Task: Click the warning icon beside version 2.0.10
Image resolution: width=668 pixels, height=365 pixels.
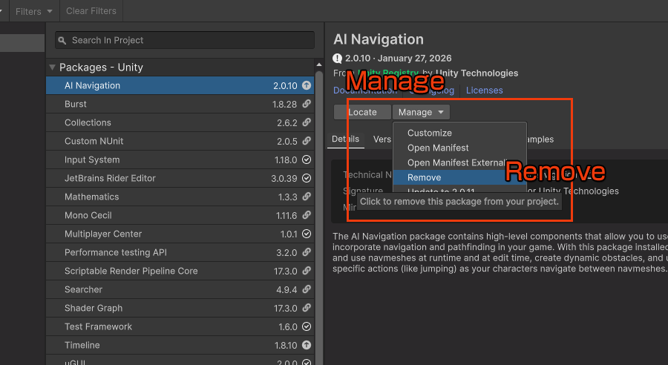Action: [338, 59]
